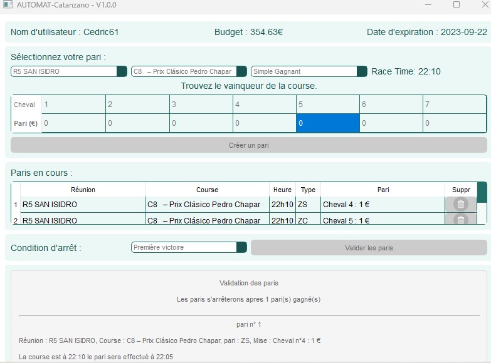The width and height of the screenshot is (491, 363).
Task: Open the R5 SAN ISIDRO meeting dropdown
Action: (69, 71)
